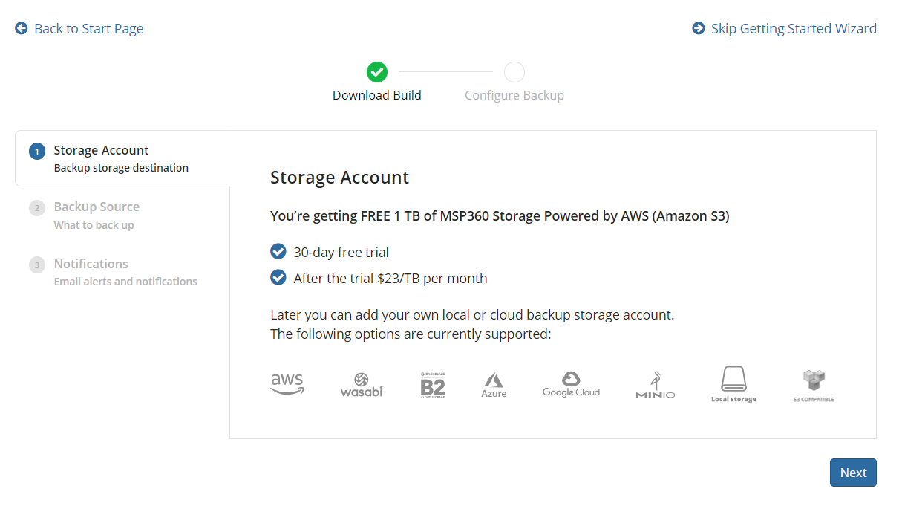Click the Storage Account heading
This screenshot has height=506, width=902.
pos(340,178)
